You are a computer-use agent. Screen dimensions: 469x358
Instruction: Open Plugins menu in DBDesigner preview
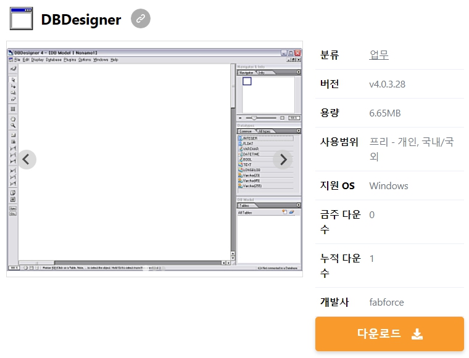tap(70, 60)
